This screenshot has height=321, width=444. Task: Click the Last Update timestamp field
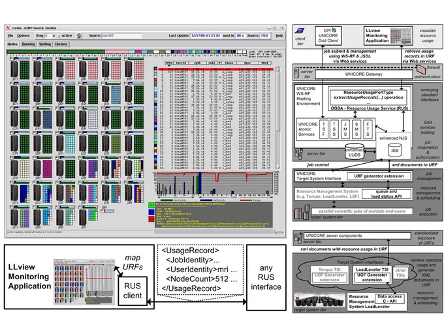click(x=206, y=36)
